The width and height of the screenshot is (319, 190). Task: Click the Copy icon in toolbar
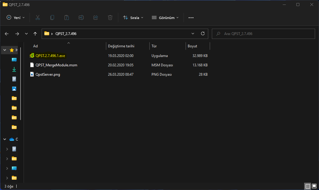pos(52,18)
